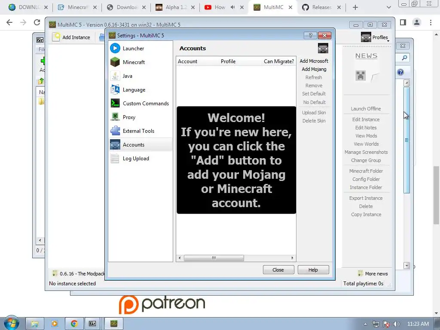Click the Set Default button
Image resolution: width=440 pixels, height=330 pixels.
pos(314,94)
